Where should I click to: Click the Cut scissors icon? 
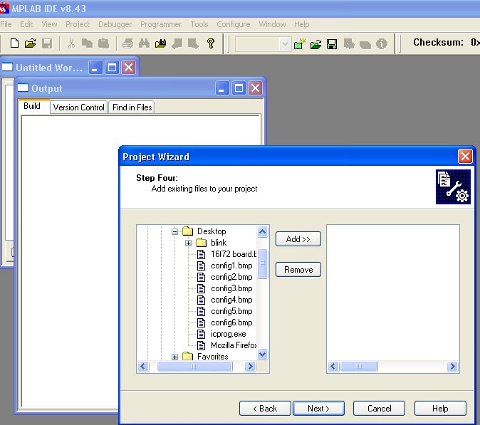(72, 43)
